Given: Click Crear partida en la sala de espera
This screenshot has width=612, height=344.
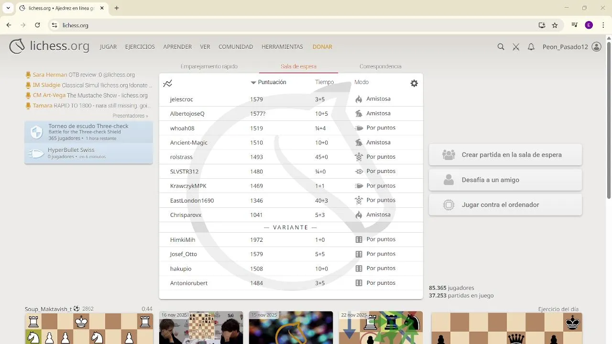Looking at the screenshot, I should pyautogui.click(x=505, y=155).
